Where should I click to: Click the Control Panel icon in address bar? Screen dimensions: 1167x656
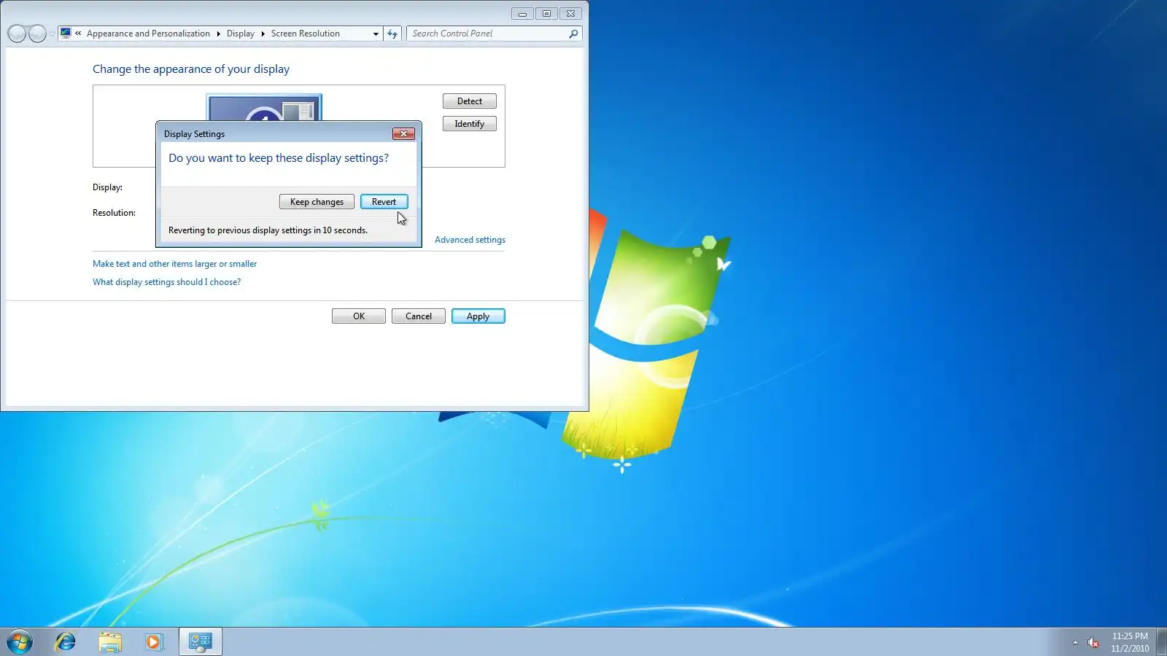pyautogui.click(x=66, y=34)
